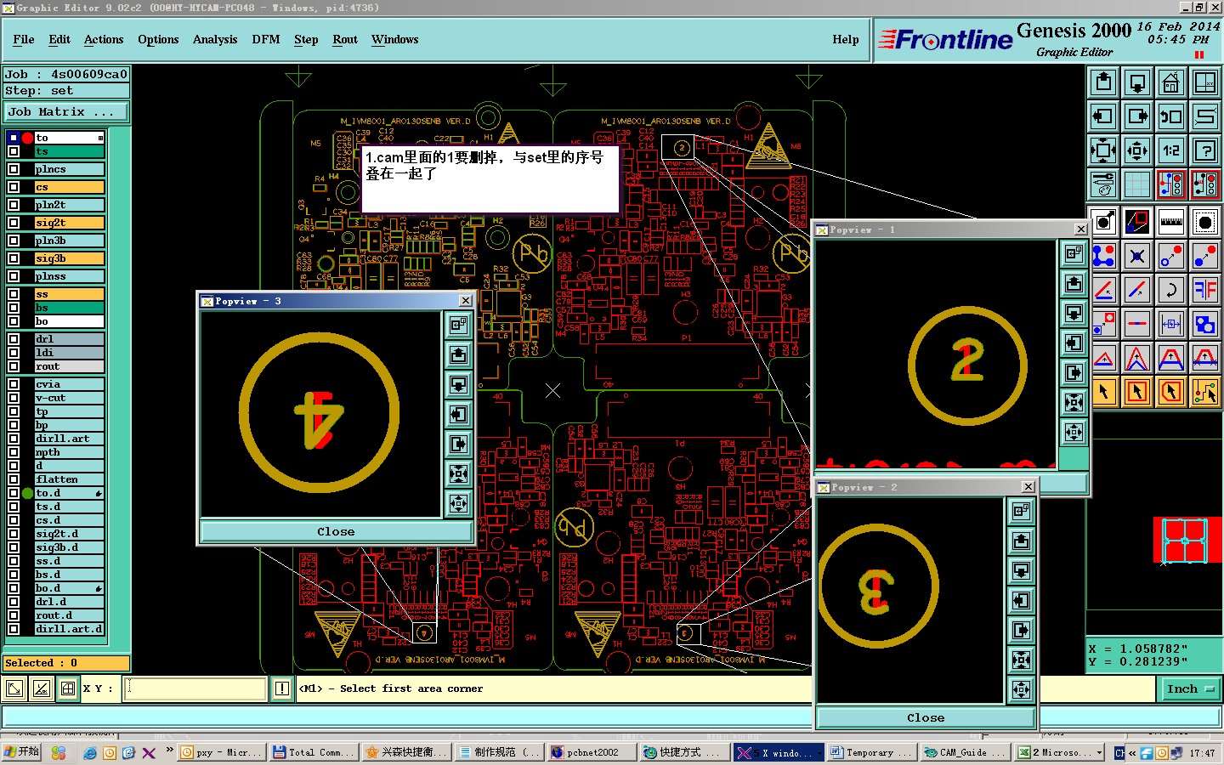The height and width of the screenshot is (765, 1224).
Task: Select the net select arrow tool
Action: pos(1205,391)
